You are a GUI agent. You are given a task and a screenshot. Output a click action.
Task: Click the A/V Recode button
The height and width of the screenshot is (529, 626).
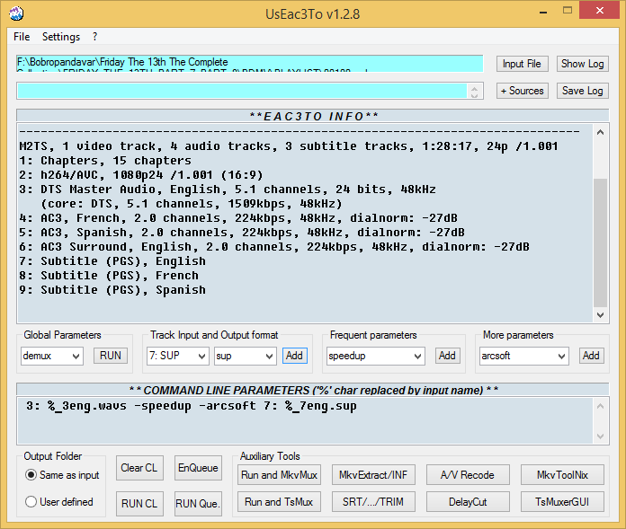point(468,475)
